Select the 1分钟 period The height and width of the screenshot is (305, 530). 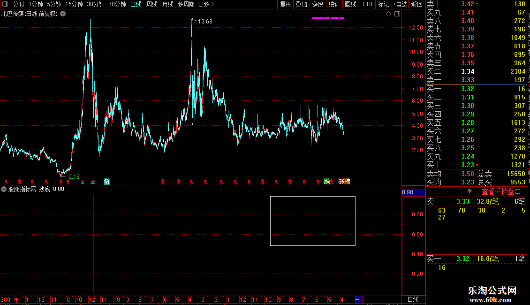pyautogui.click(x=36, y=4)
